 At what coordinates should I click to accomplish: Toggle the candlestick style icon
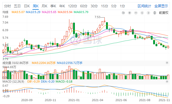click(155, 13)
